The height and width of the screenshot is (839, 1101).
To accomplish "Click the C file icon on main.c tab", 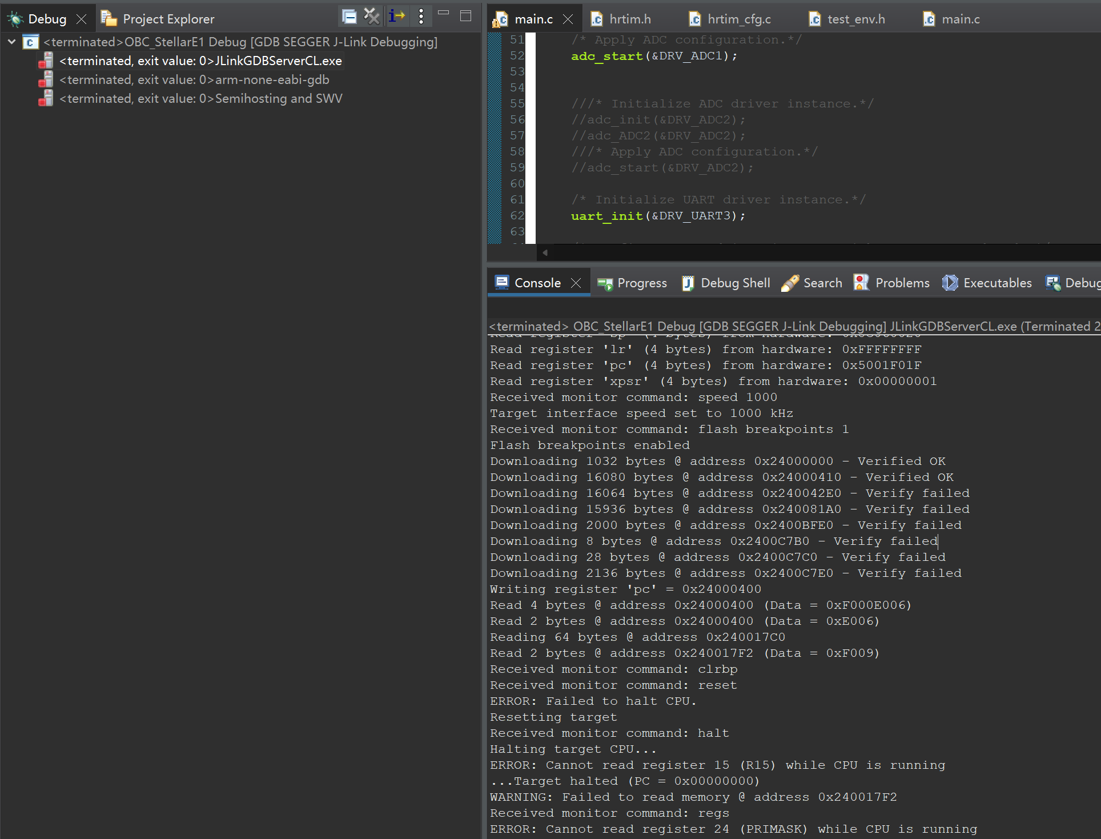I will point(500,19).
